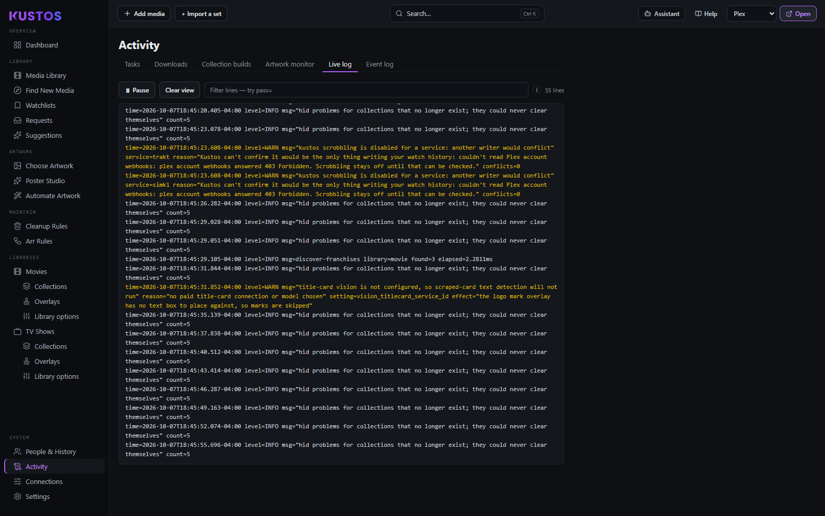Click the Choose Artwork image icon

tap(18, 166)
